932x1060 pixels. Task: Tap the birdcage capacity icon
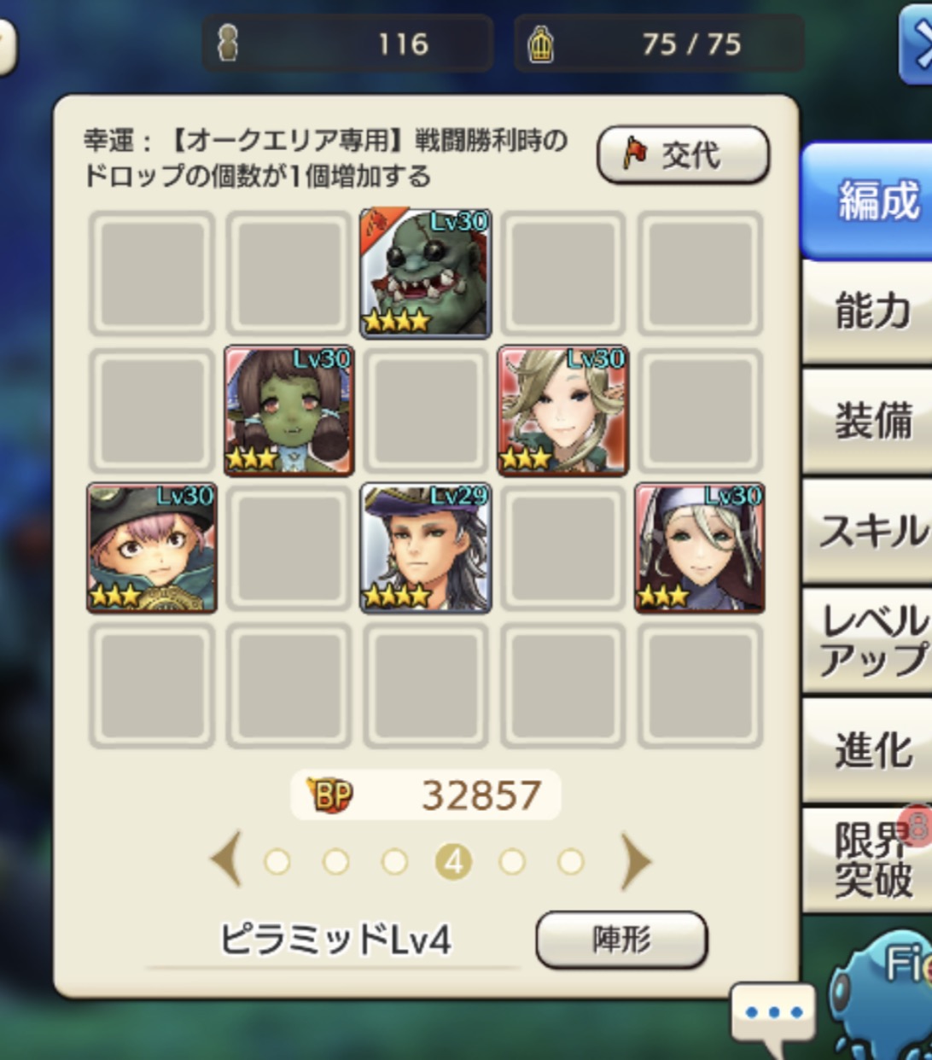tap(540, 44)
